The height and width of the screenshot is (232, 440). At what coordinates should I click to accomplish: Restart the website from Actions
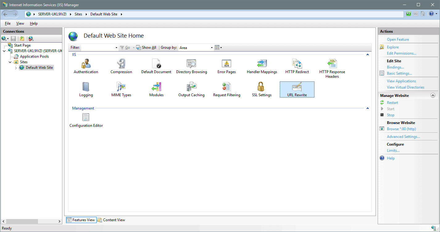click(x=392, y=103)
